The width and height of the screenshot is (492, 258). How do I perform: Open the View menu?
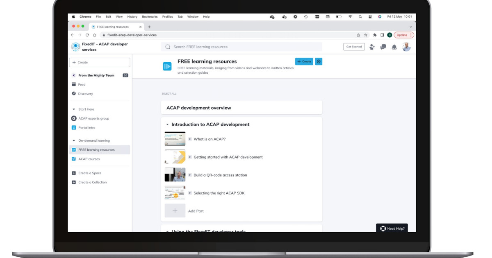click(119, 17)
